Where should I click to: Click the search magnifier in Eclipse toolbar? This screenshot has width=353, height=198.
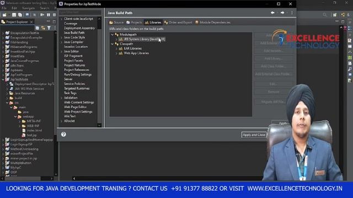[325, 15]
